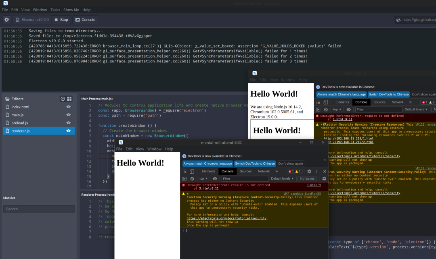
Task: Click the GitHub gist URL field
Action: pyautogui.click(x=416, y=20)
